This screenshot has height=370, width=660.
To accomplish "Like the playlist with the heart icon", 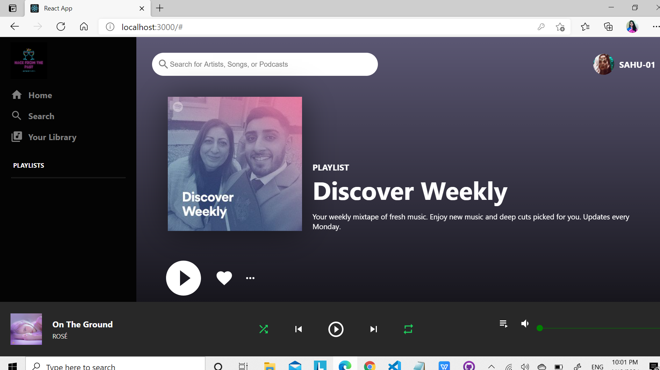I will [x=224, y=278].
